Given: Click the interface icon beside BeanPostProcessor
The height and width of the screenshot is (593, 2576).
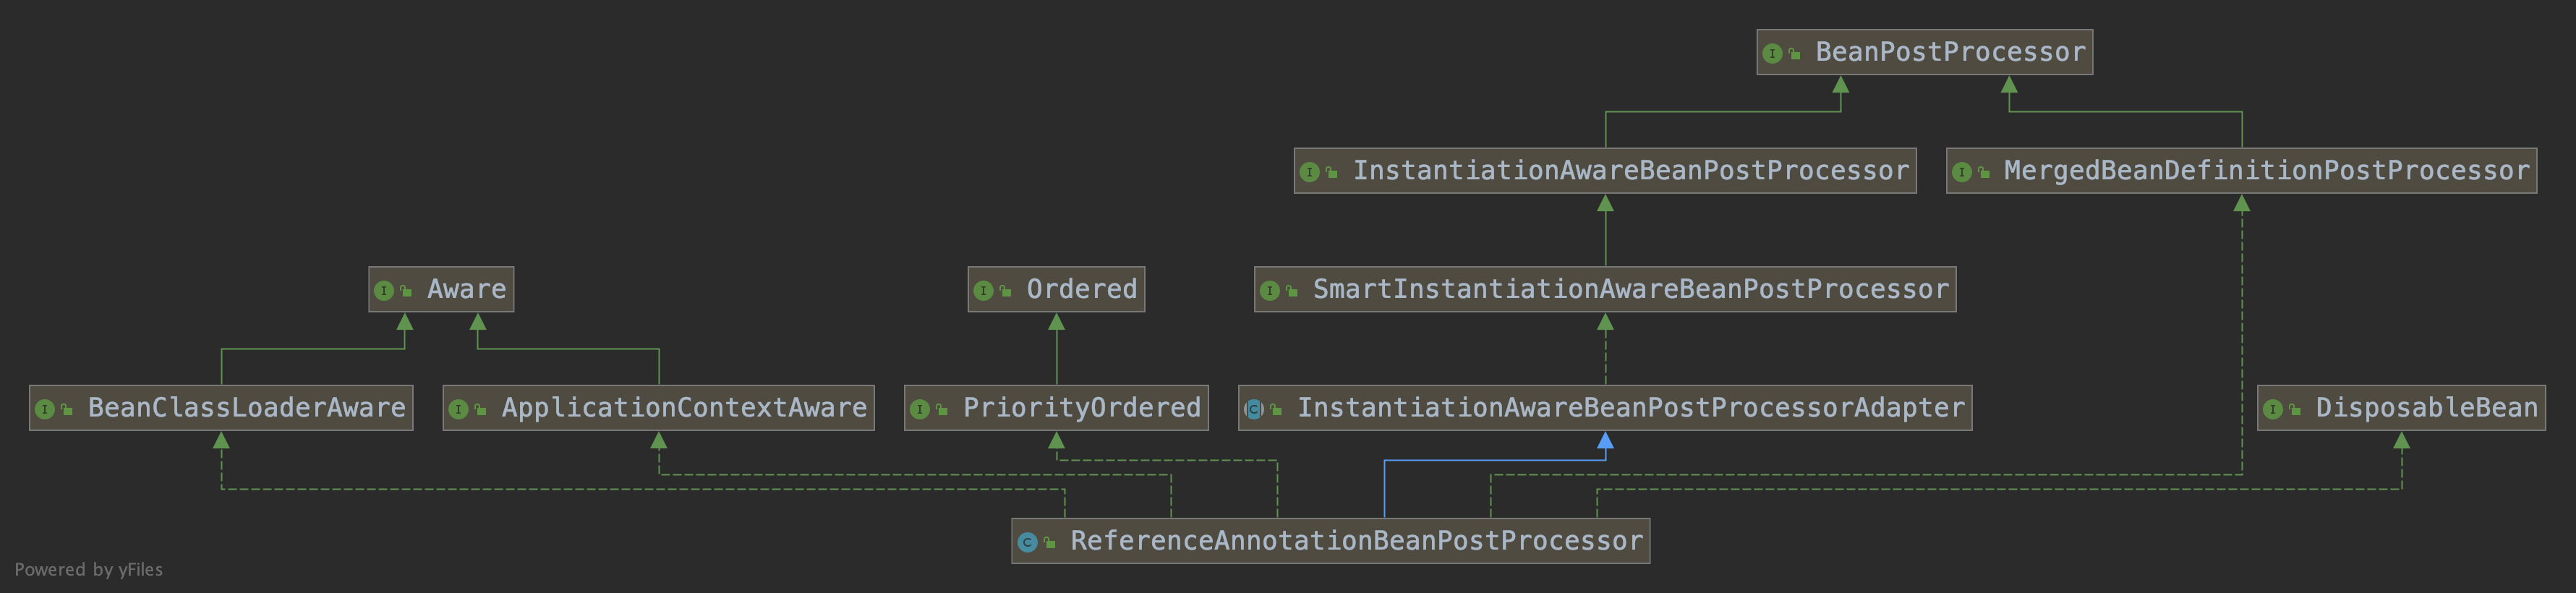Looking at the screenshot, I should (1772, 53).
